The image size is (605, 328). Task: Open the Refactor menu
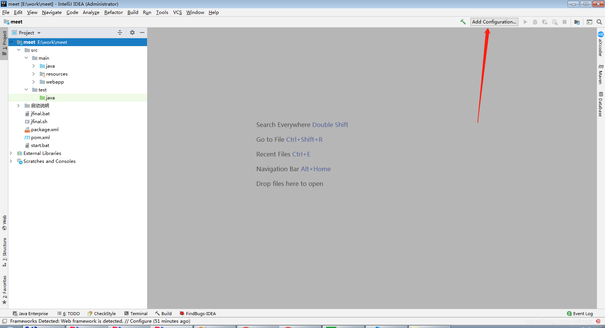click(113, 12)
